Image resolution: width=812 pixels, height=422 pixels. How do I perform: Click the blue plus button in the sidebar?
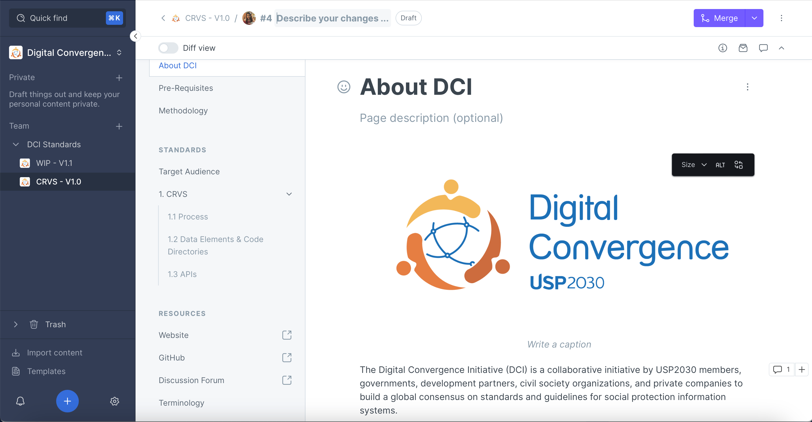pyautogui.click(x=67, y=401)
